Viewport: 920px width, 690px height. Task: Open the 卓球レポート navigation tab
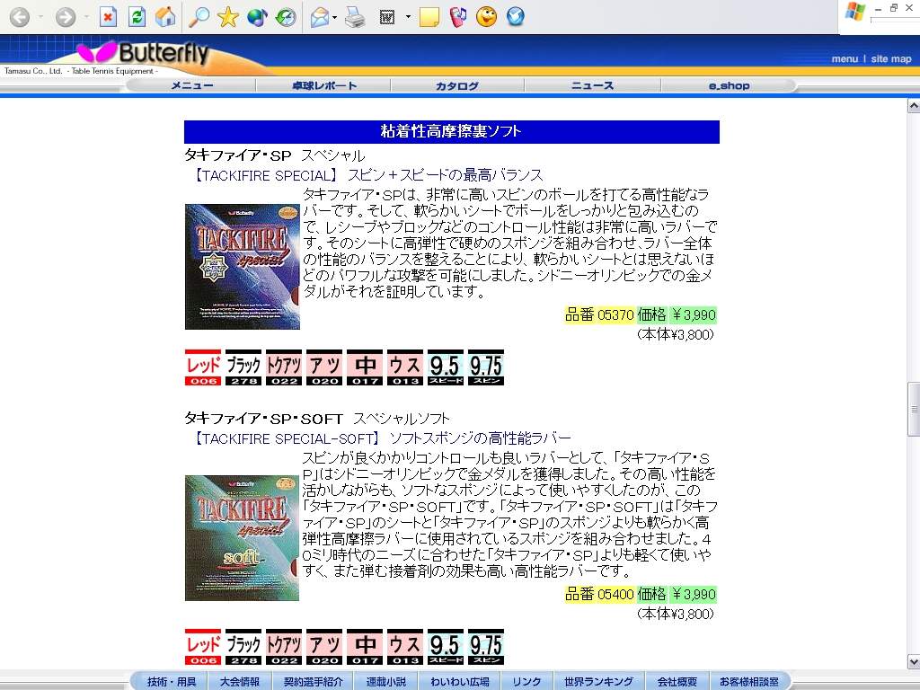pos(323,85)
